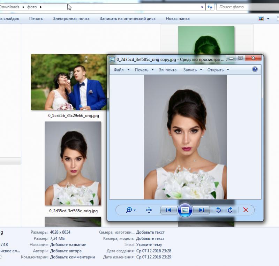Image resolution: width=279 pixels, height=266 pixels.
Task: Click the zoom magnifier icon in Photo Viewer
Action: click(x=129, y=210)
